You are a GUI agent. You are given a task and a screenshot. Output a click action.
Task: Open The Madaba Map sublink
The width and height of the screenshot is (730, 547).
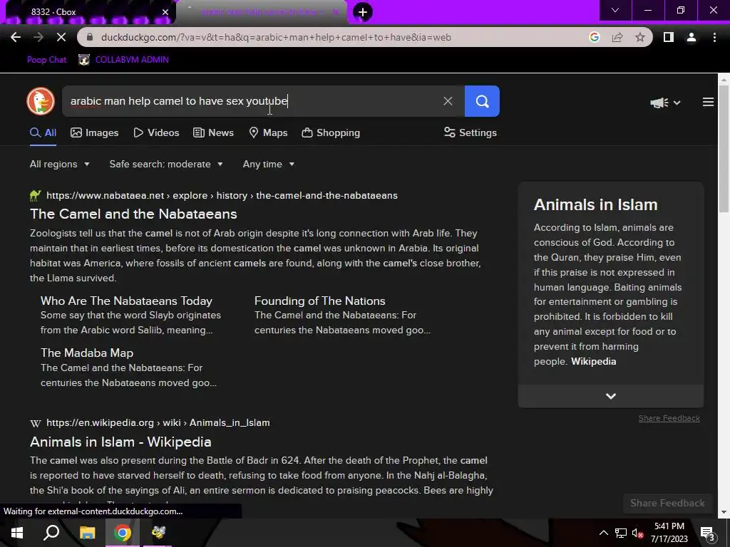87,353
